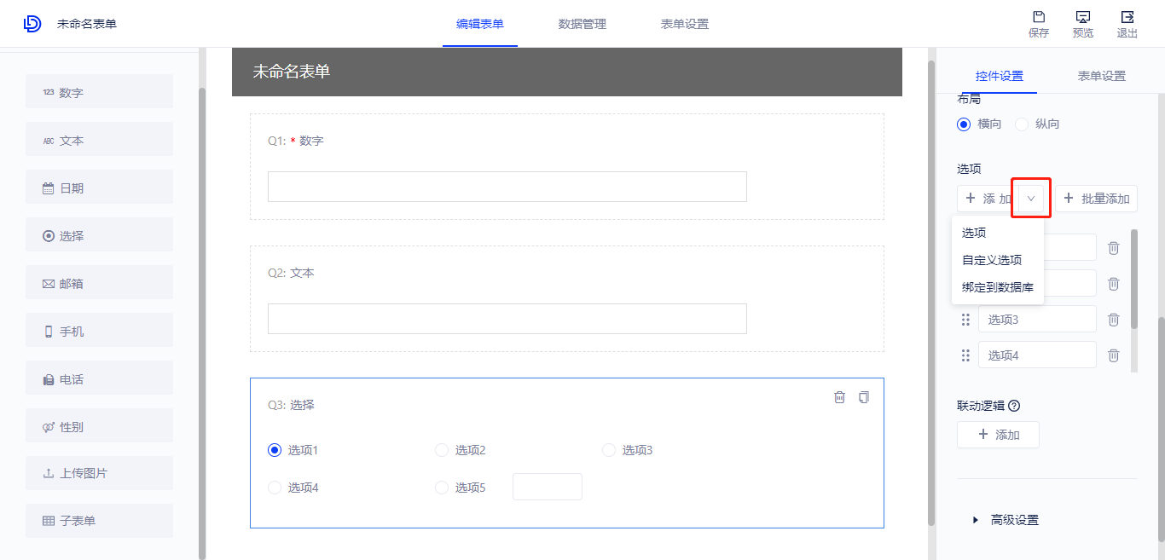
Task: Duplicate Q3 question using copy icon
Action: pos(864,397)
